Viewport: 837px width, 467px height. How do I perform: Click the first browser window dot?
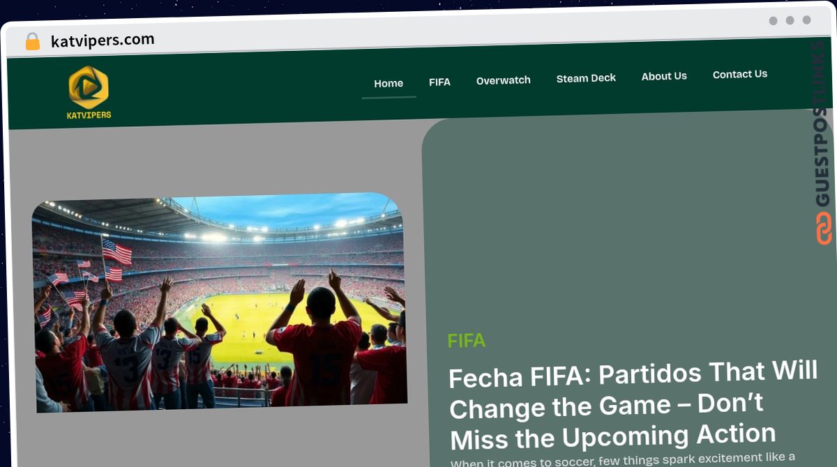pos(773,21)
